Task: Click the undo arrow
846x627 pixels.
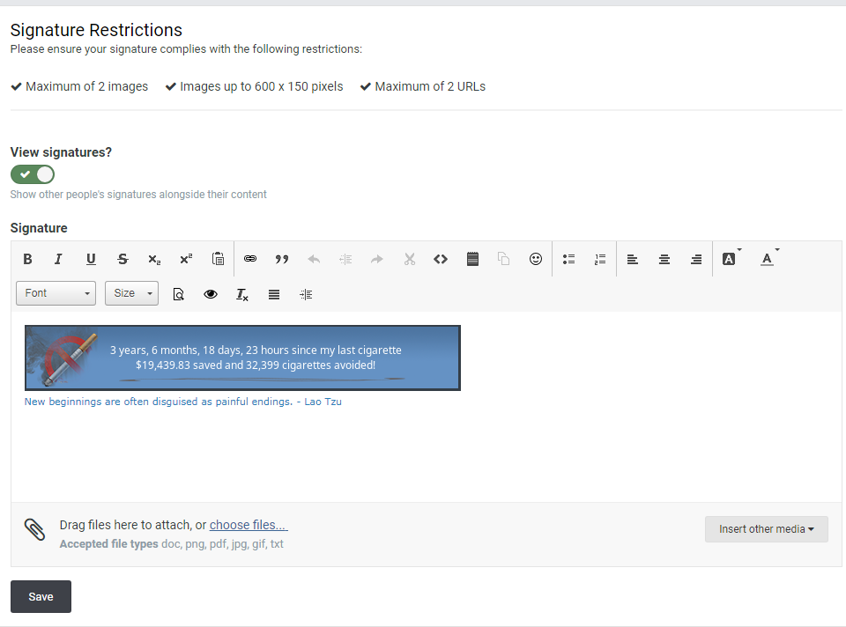Action: coord(314,259)
